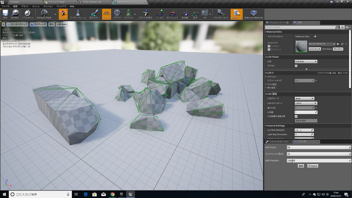Click カメラをリセット reset camera icon

tap(221, 14)
